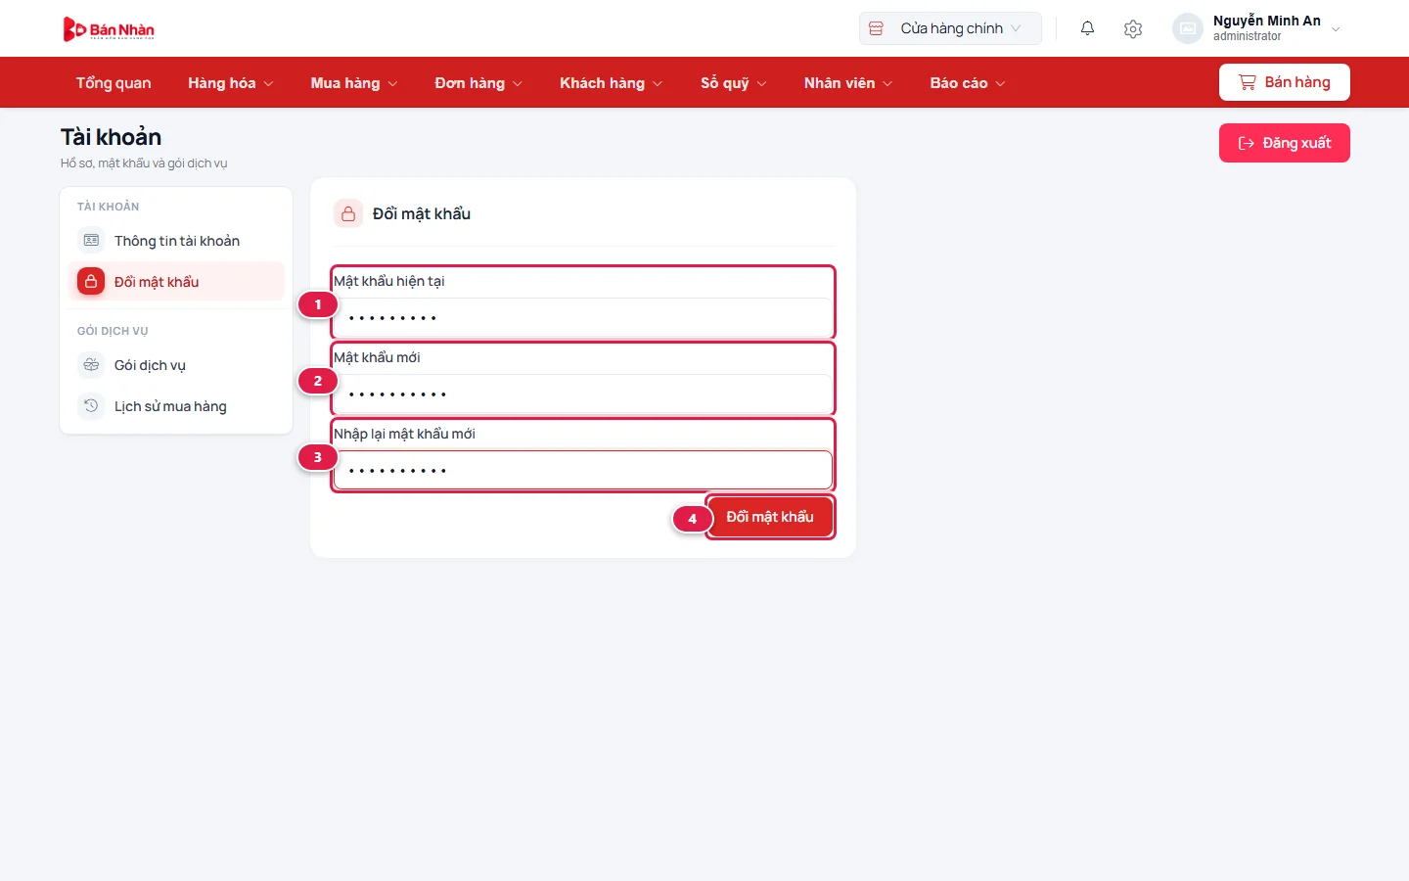Click the cart icon in Bán hàng button
Image resolution: width=1409 pixels, height=881 pixels.
coord(1247,82)
